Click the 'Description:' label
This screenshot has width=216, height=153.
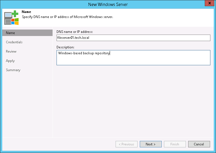point(65,47)
